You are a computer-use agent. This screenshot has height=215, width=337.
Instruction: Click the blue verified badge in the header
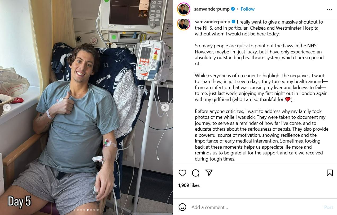[x=233, y=9]
